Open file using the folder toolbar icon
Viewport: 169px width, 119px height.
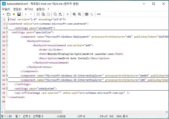(8, 14)
